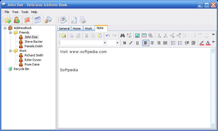Click the A-to-B replace text icon
Screen dimensions: 218x131
[x=129, y=36]
